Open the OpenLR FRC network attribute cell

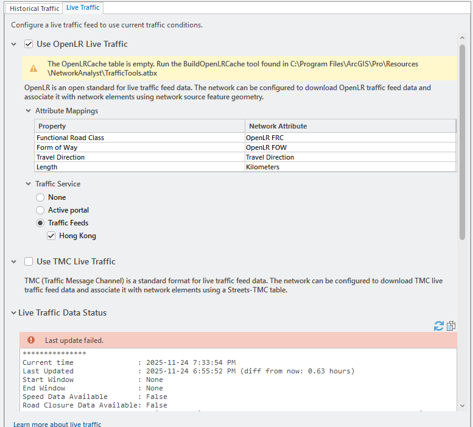coord(350,138)
